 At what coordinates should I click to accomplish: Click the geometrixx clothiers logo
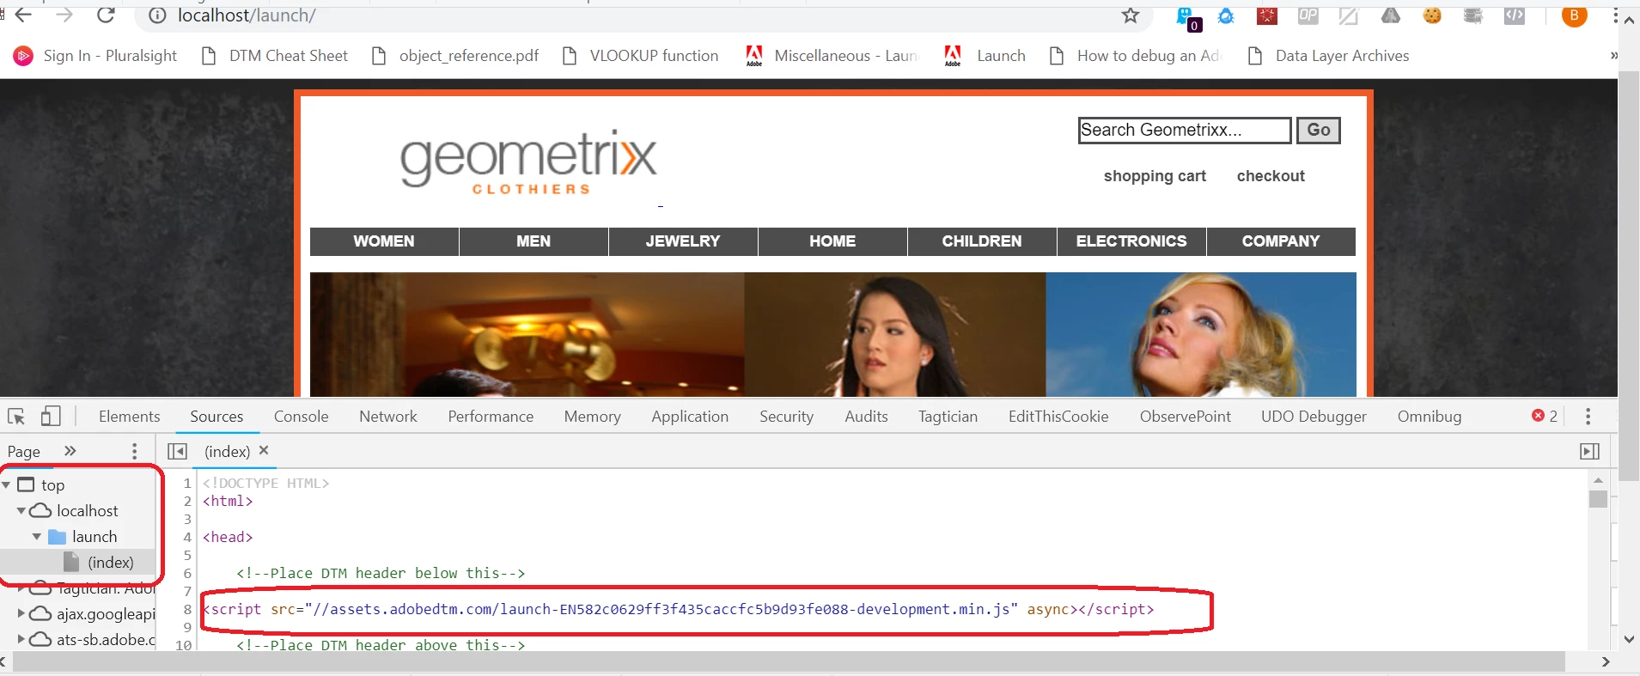[528, 162]
